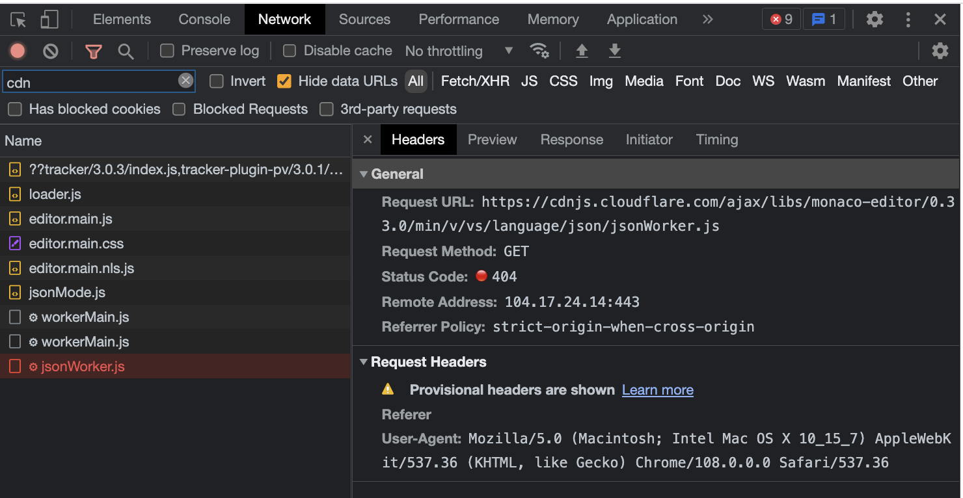Open the Sources panel
This screenshot has height=498, width=963.
(364, 19)
